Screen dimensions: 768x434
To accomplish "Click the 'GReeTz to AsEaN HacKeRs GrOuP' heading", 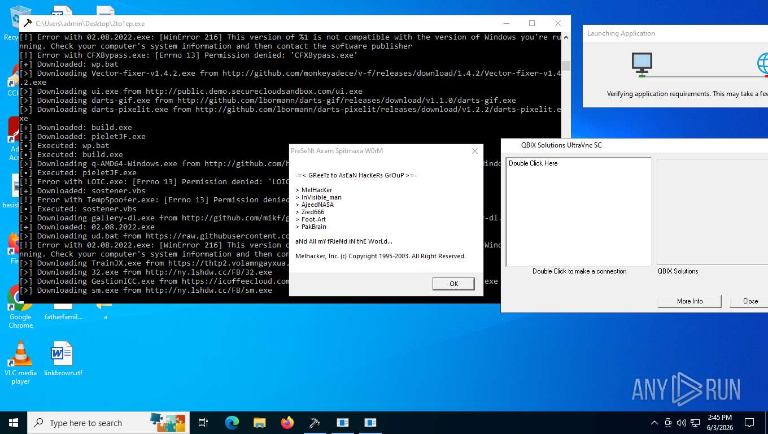I will click(x=356, y=175).
